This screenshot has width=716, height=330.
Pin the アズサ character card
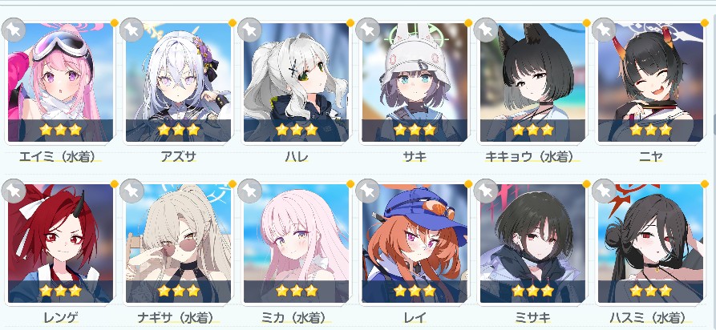pos(131,30)
